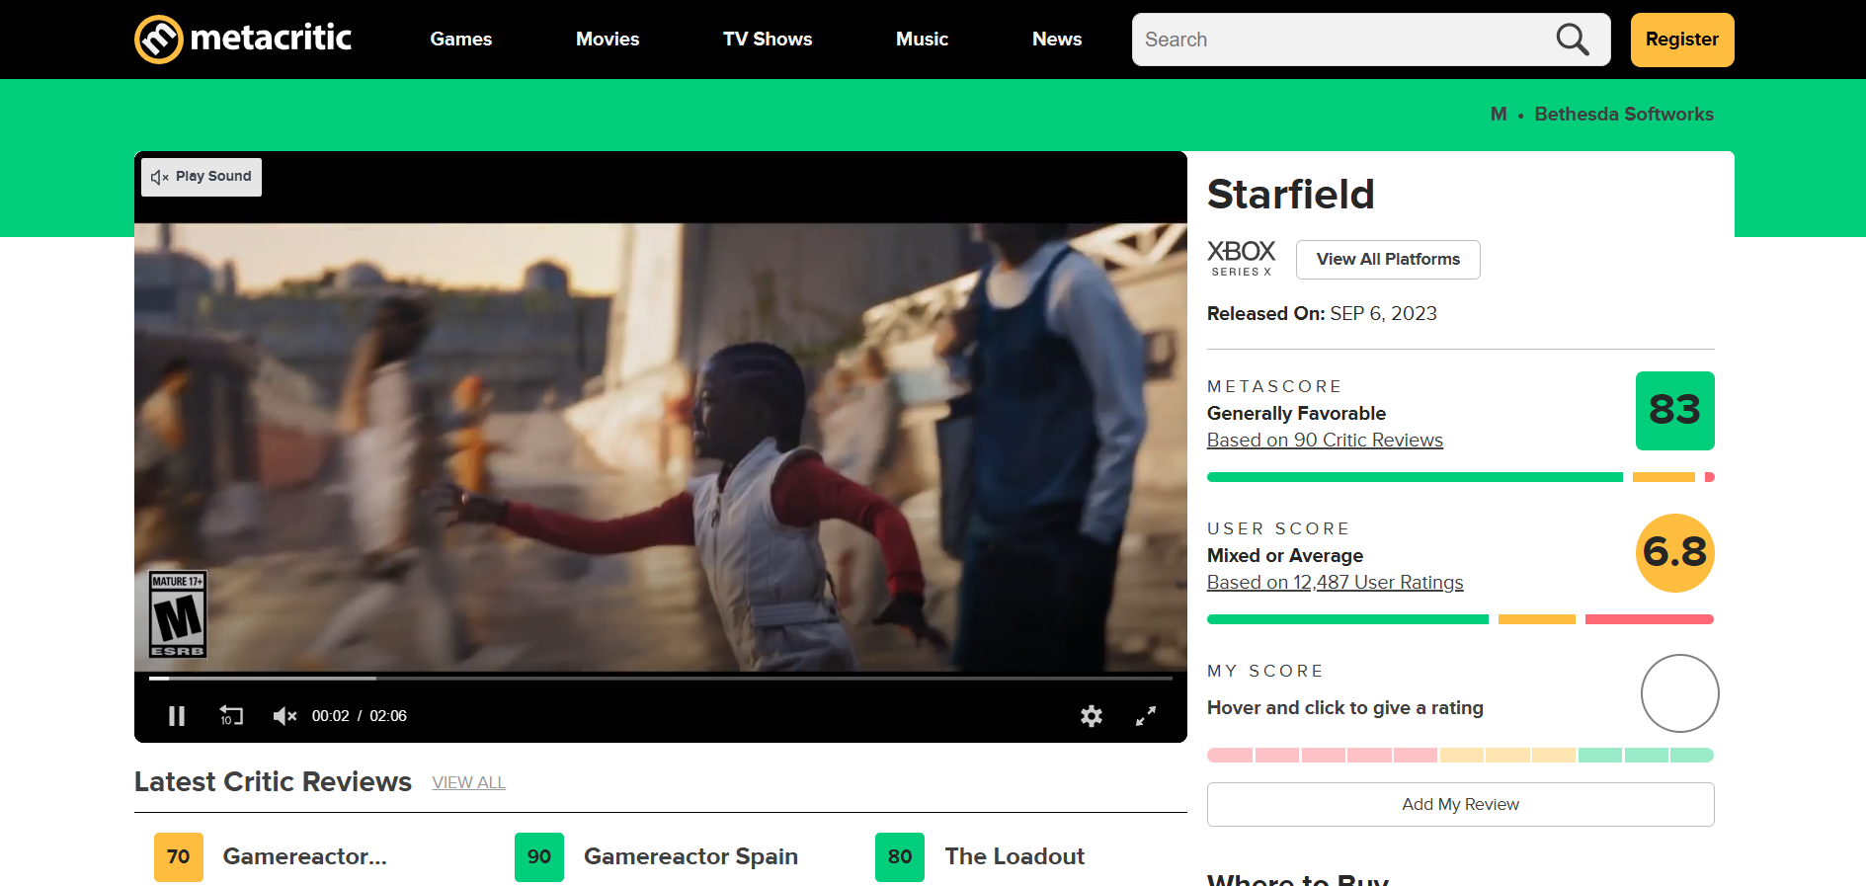
Task: Click the 6.8 user score badge
Action: 1675,553
